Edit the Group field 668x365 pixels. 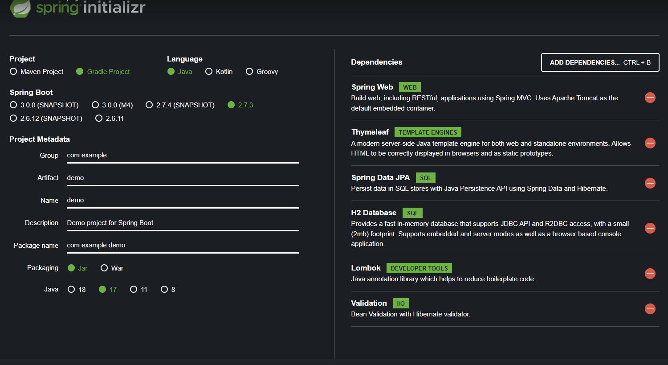183,156
